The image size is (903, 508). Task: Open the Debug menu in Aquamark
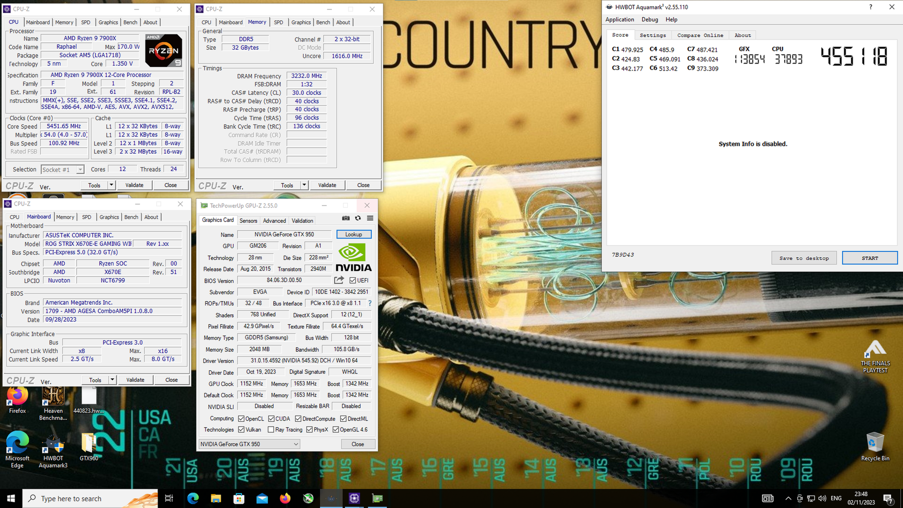click(650, 19)
